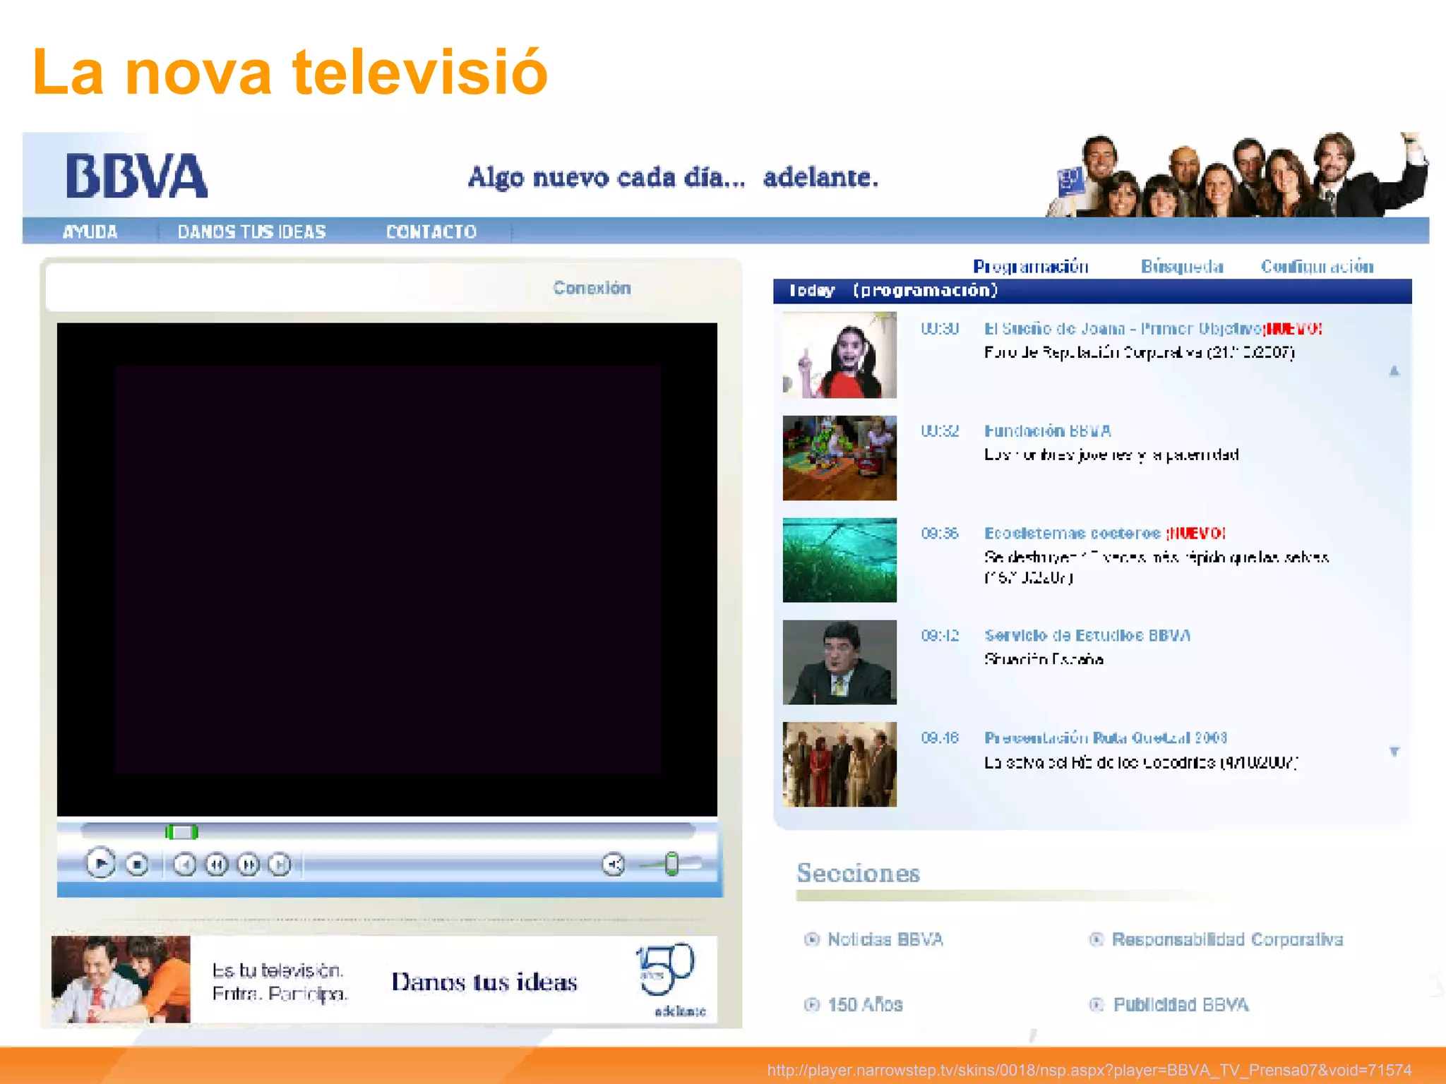Select the underwater seagrass thumbnail
Image resolution: width=1446 pixels, height=1084 pixels.
coord(839,560)
